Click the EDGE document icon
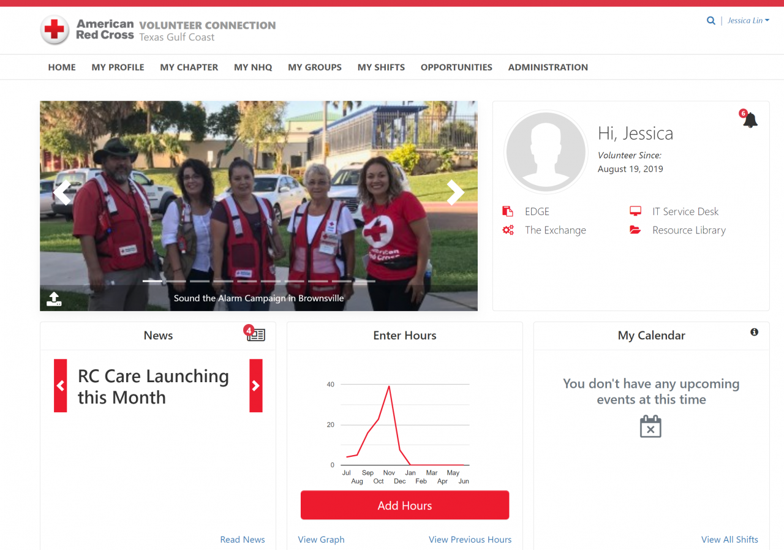This screenshot has width=784, height=550. click(508, 211)
